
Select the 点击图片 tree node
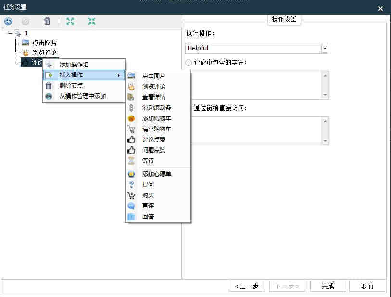45,43
